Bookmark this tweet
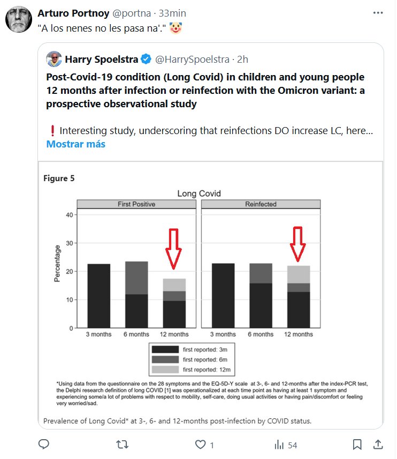397x459 pixels. (x=357, y=445)
